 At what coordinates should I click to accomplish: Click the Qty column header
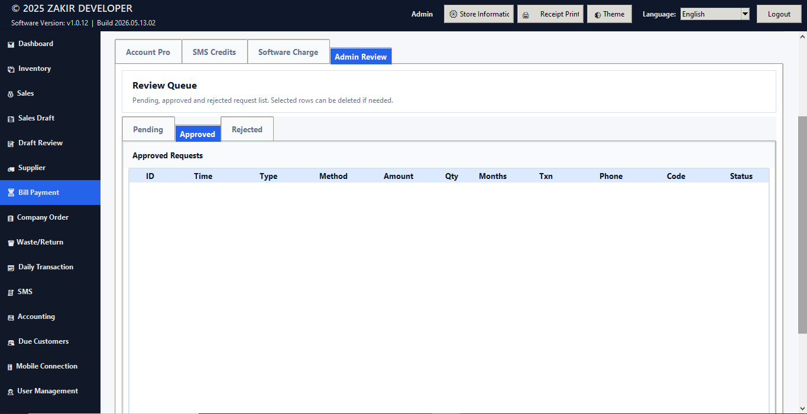coord(452,176)
